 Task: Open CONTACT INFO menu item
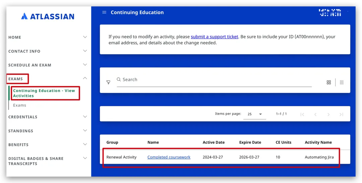[24, 51]
